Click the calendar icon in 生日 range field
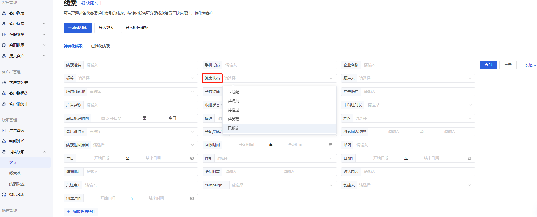This screenshot has height=217, width=537. [x=192, y=158]
